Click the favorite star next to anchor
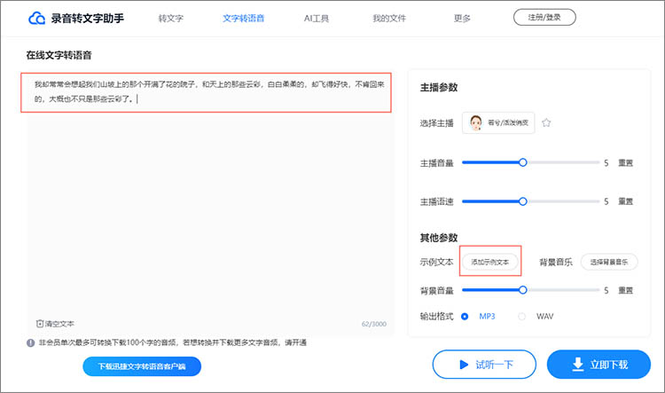665x393 pixels. pyautogui.click(x=546, y=122)
